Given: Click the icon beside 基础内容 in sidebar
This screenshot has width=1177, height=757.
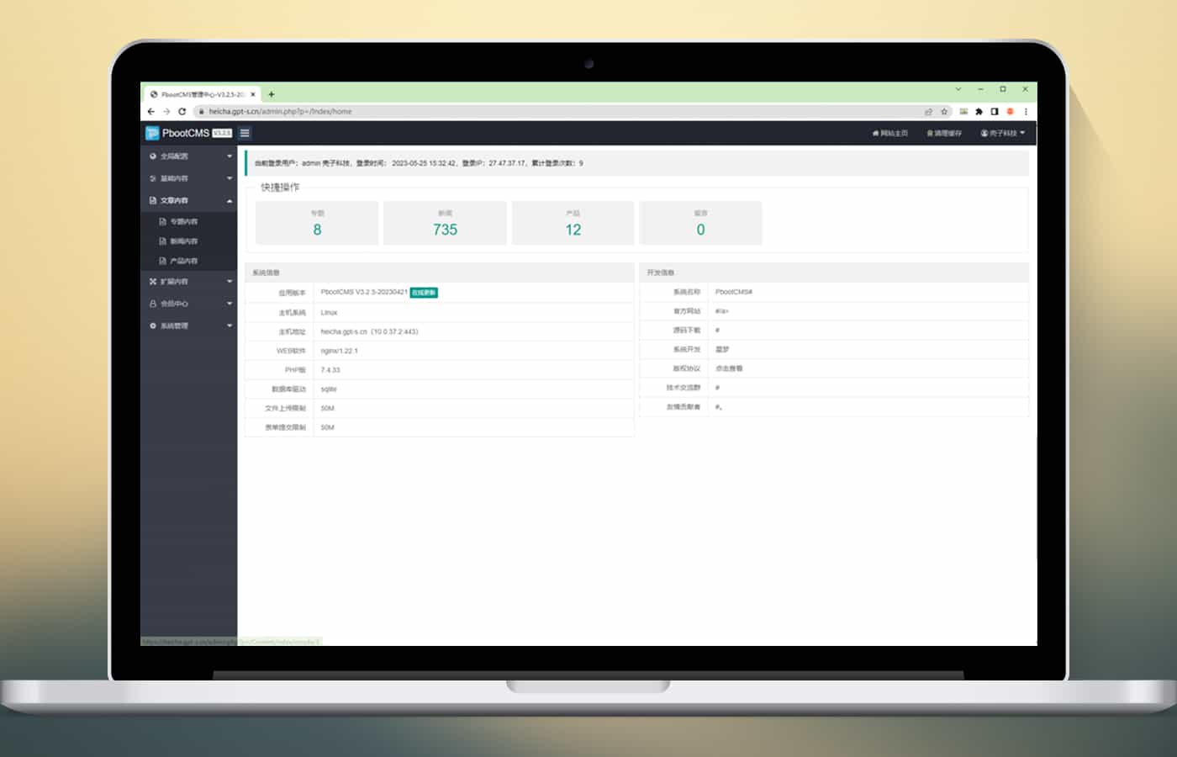Looking at the screenshot, I should [153, 178].
